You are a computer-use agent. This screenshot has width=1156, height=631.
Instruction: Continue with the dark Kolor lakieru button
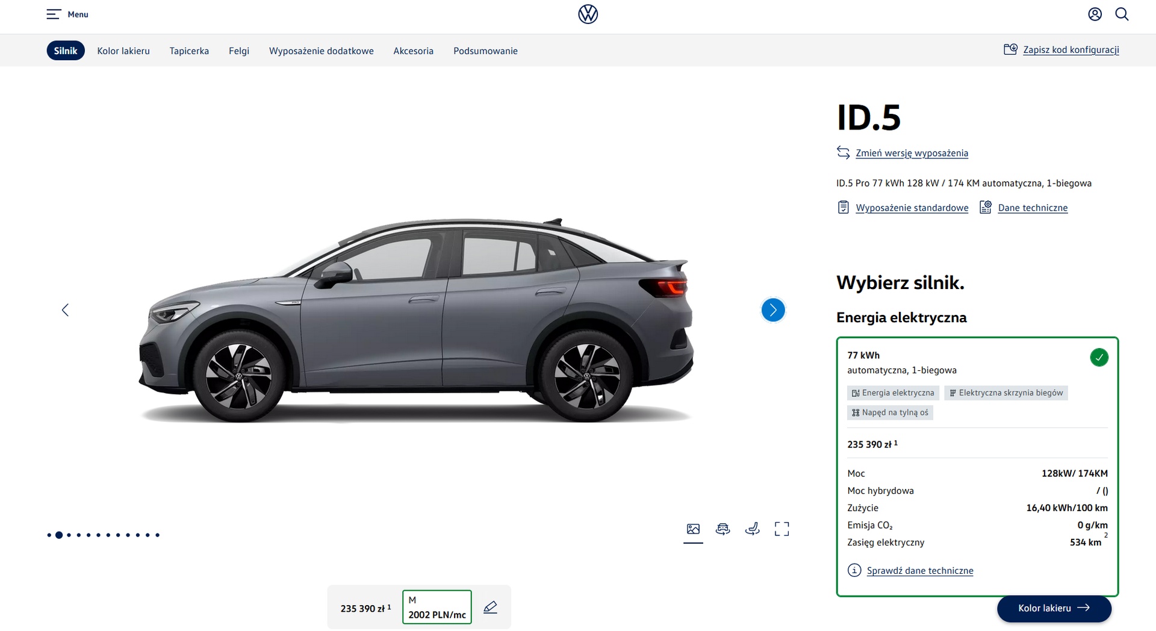(x=1054, y=608)
